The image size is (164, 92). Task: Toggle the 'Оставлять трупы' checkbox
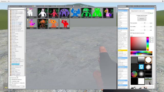(x=10, y=81)
